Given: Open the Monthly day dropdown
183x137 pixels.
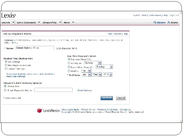Looking at the screenshot, I should pos(86,71).
